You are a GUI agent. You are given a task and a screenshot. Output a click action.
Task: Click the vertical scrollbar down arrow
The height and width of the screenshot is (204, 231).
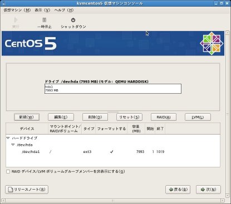[228, 196]
